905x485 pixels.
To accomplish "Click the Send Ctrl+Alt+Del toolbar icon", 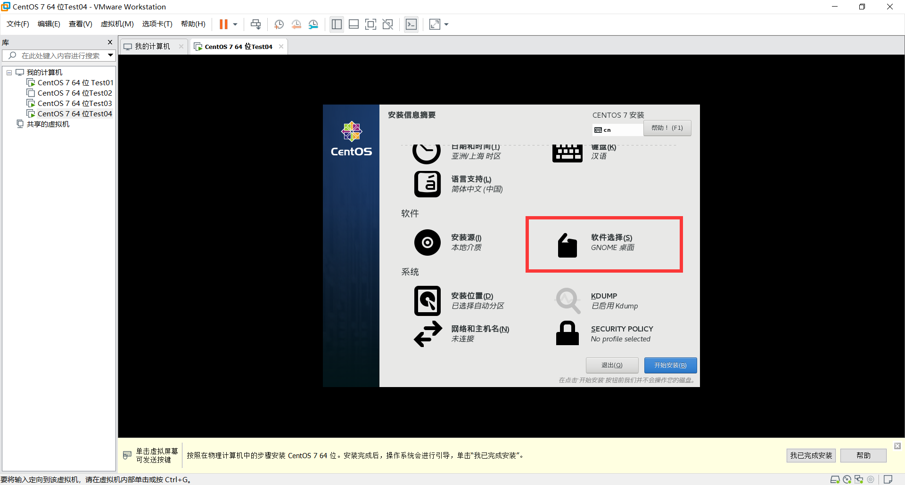I will pyautogui.click(x=256, y=24).
